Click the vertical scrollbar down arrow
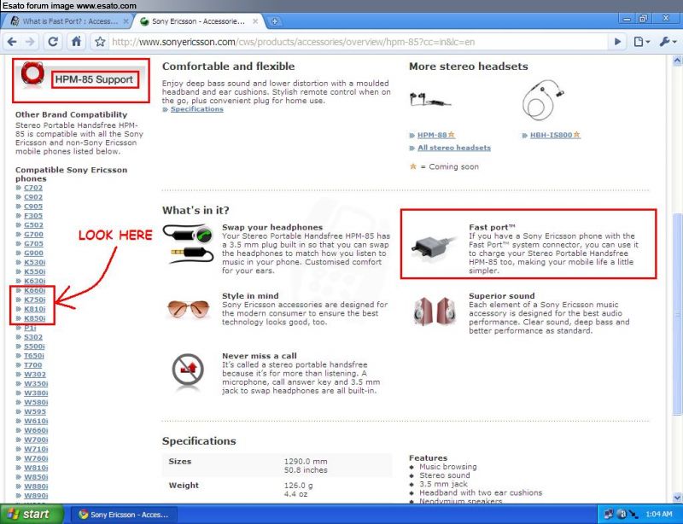Screen dimensions: 683x524 coord(677,497)
